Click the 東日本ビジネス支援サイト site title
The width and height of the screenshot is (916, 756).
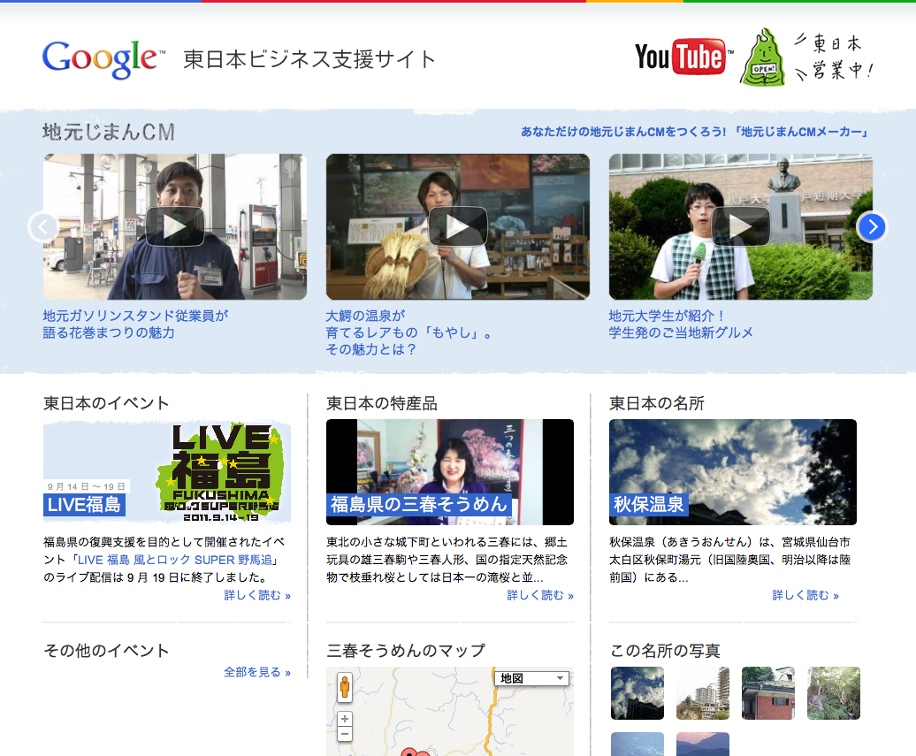click(x=309, y=59)
